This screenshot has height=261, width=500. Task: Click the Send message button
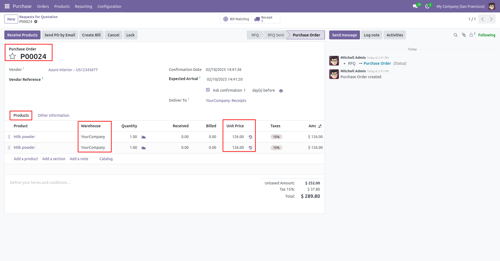344,35
